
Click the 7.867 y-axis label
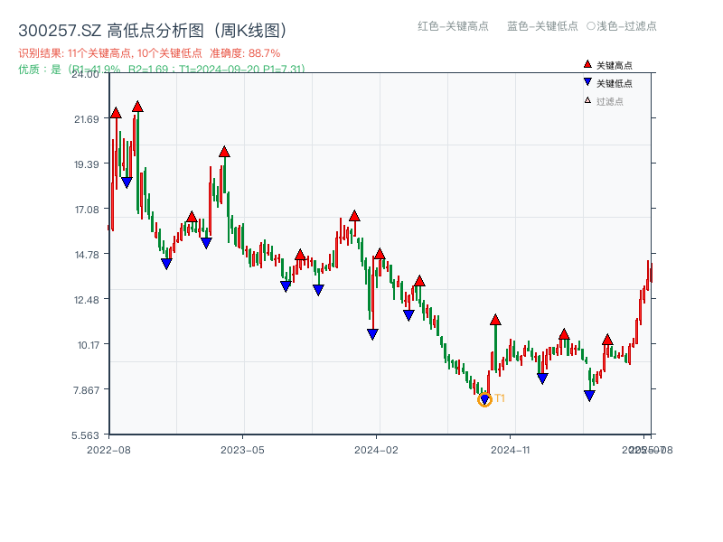click(x=86, y=390)
